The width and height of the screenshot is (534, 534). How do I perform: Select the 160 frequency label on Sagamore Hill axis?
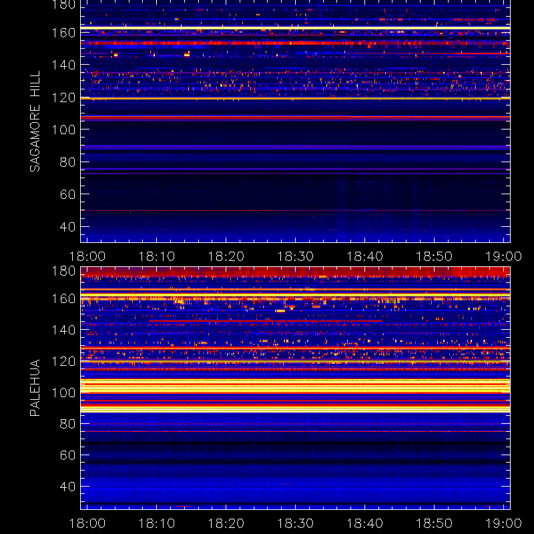pyautogui.click(x=63, y=33)
